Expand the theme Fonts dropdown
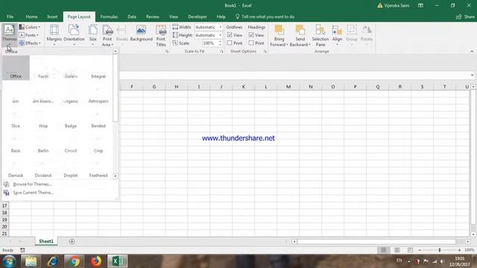 [x=29, y=35]
